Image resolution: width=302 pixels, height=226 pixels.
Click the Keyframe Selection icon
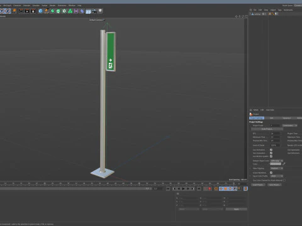tap(216, 189)
